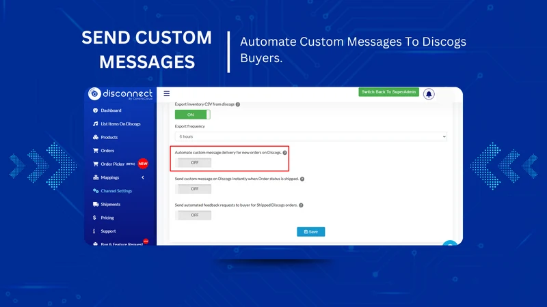547x307 pixels.
Task: Open the Shipments page
Action: [111, 204]
